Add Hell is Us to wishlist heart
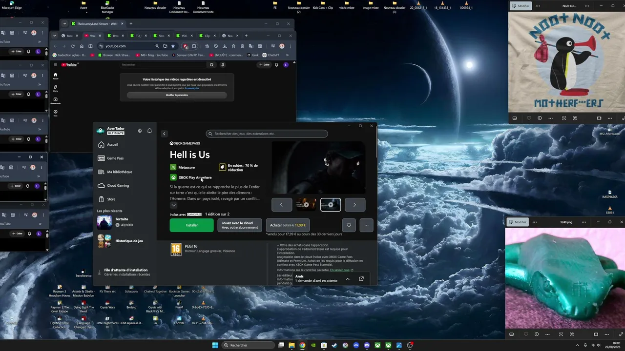The width and height of the screenshot is (625, 351). coord(349,225)
